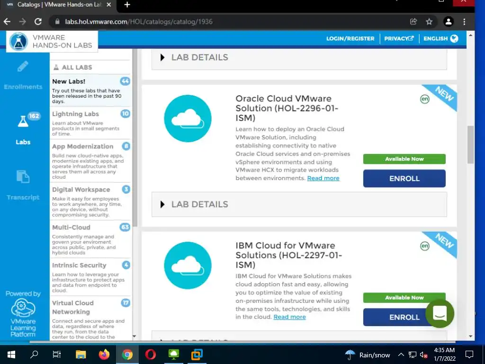Select the Labs flask icon
Viewport: 485px width, 364px height.
point(23,121)
